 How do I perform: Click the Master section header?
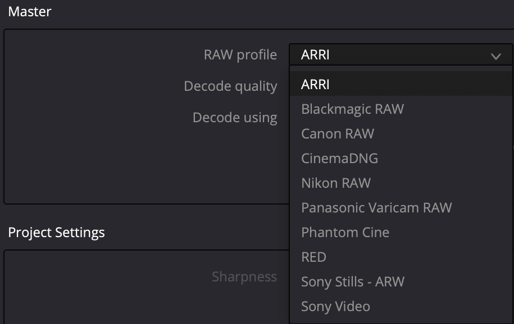pos(29,11)
